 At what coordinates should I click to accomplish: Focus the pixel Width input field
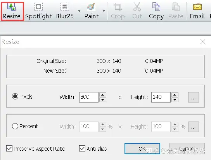pos(89,97)
